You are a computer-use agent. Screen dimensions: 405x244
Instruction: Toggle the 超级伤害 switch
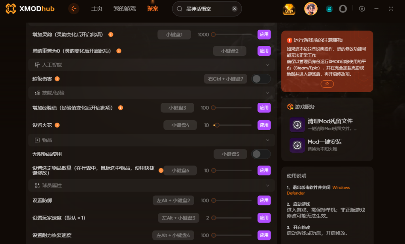coord(261,79)
